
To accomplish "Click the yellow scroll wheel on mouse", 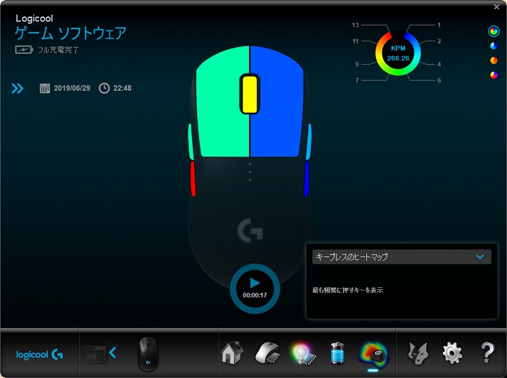I will point(250,94).
